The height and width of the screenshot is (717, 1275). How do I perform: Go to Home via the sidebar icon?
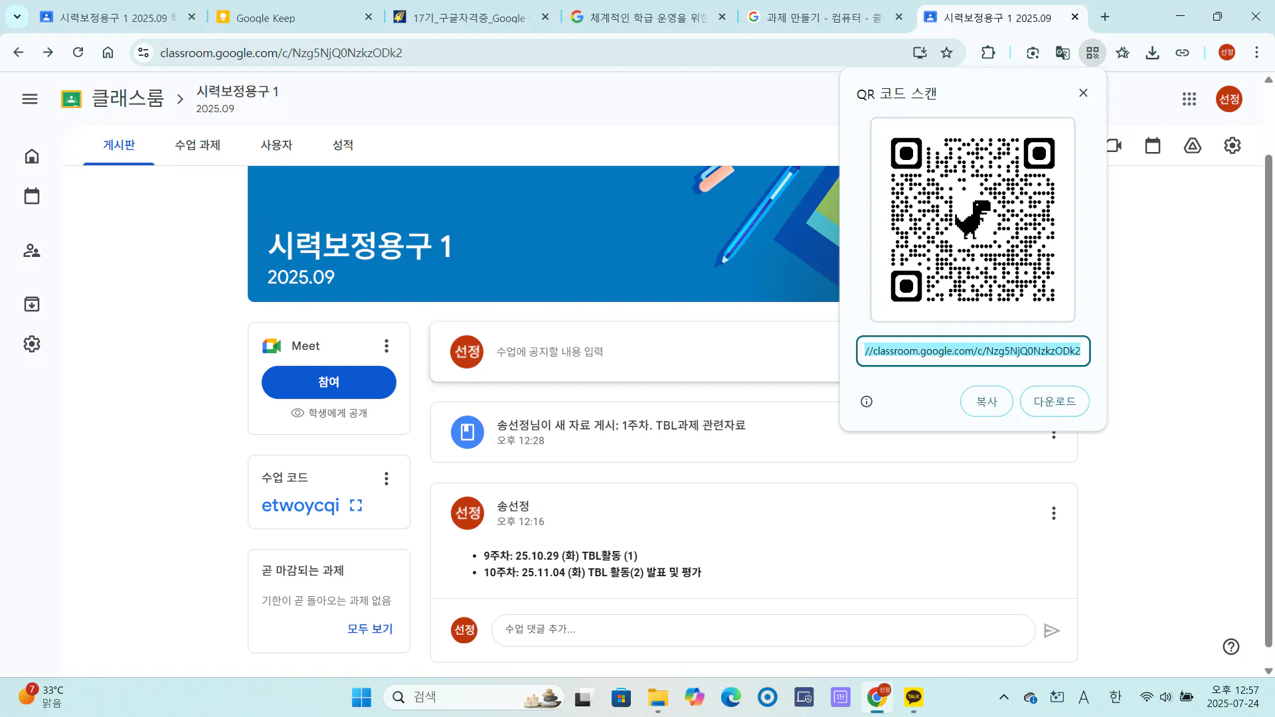point(31,156)
